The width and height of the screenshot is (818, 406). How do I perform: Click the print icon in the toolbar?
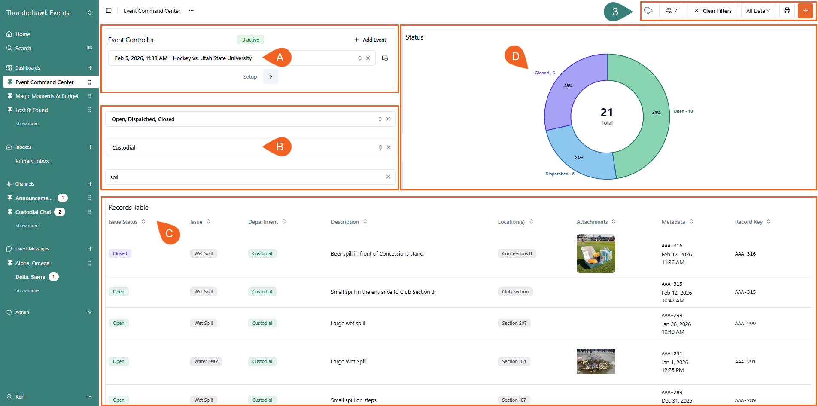pos(787,11)
